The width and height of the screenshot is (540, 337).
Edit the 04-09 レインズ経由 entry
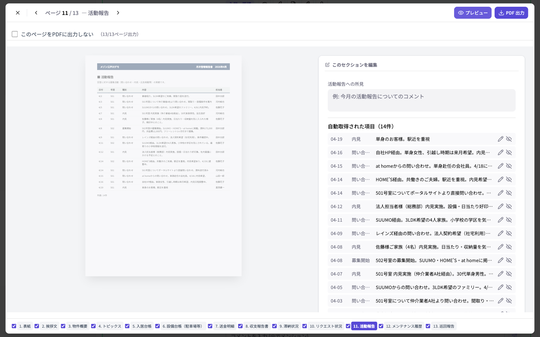click(501, 233)
